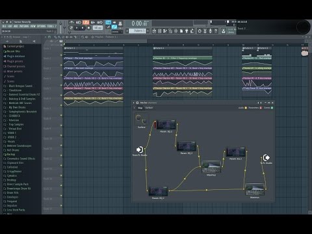Open the online content Library button
This screenshot has height=234, width=312.
pos(231,31)
